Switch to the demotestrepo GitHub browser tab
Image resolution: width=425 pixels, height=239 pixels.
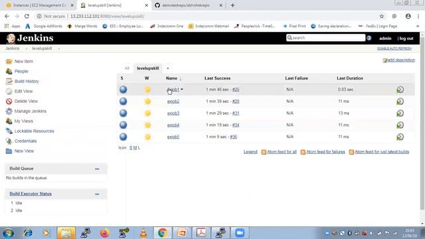click(189, 5)
